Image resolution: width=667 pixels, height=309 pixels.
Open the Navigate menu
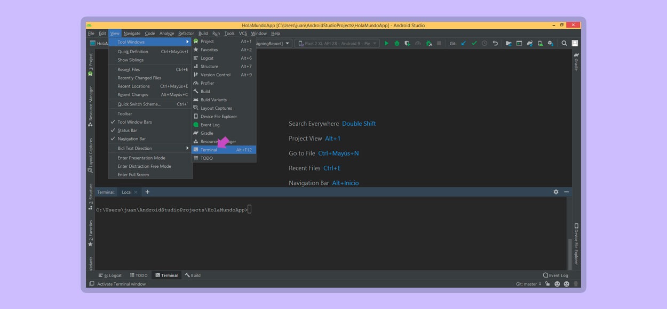132,34
